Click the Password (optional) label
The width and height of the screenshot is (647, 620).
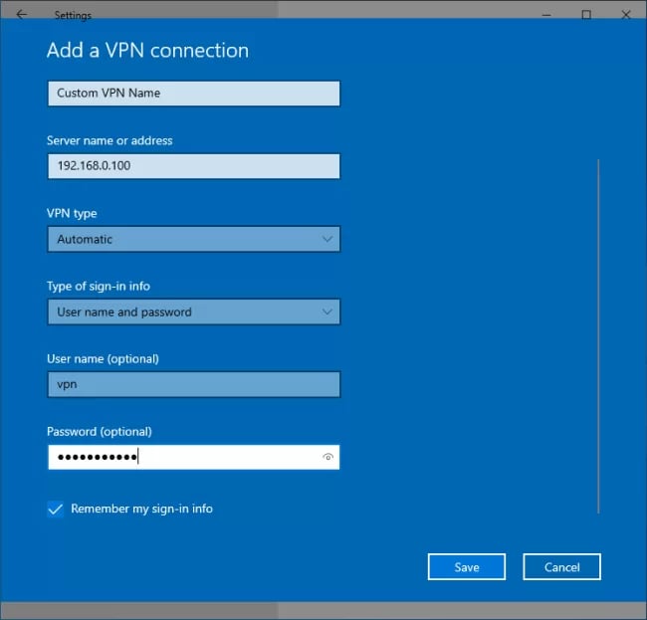point(99,432)
